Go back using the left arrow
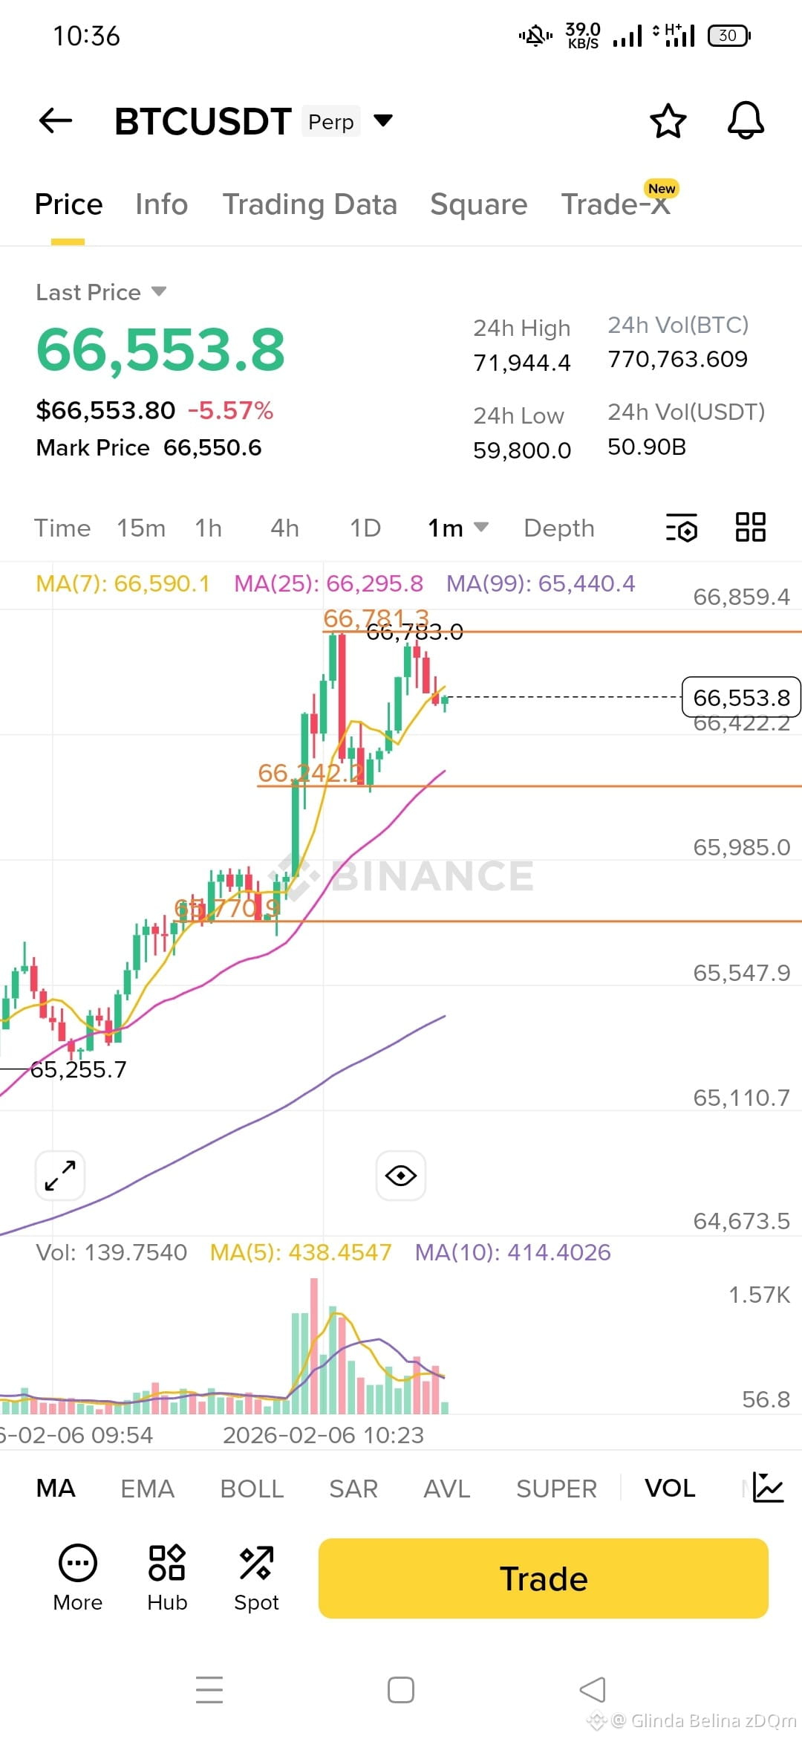Image resolution: width=802 pixels, height=1739 pixels. coord(56,120)
